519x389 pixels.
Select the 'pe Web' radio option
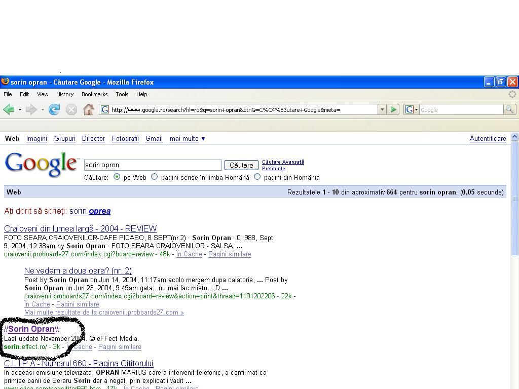[117, 177]
